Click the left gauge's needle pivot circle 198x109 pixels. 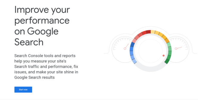[125, 49]
